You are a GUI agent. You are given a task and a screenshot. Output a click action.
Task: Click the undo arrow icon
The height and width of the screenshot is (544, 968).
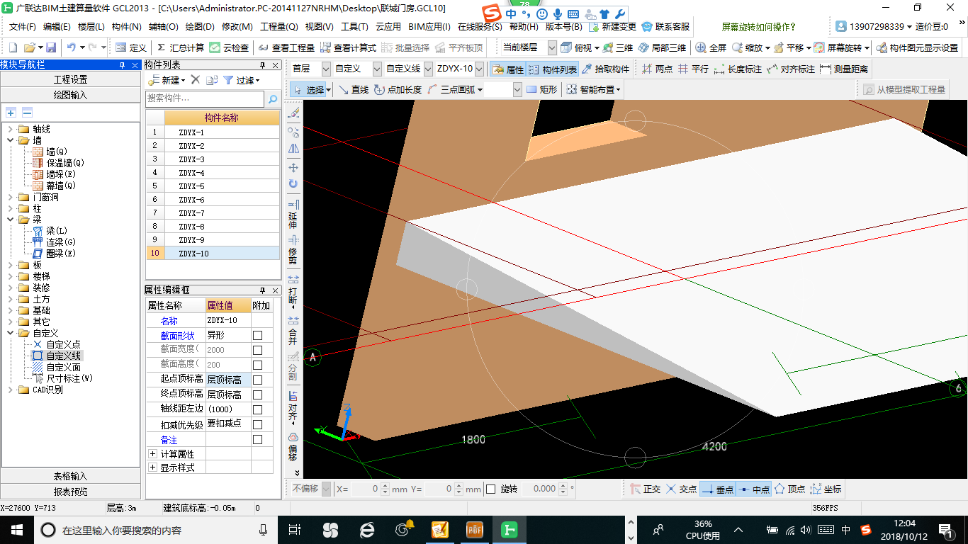[71, 47]
